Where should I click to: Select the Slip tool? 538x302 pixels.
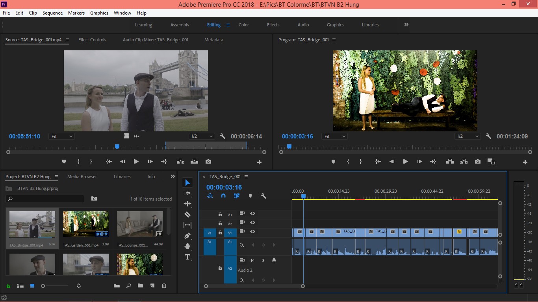click(x=187, y=225)
